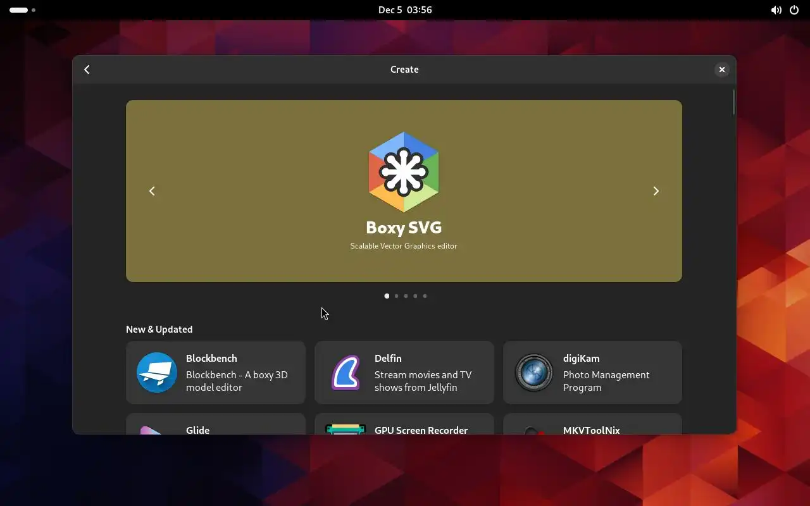Show next featured app in carousel
The height and width of the screenshot is (506, 810).
[x=656, y=191]
